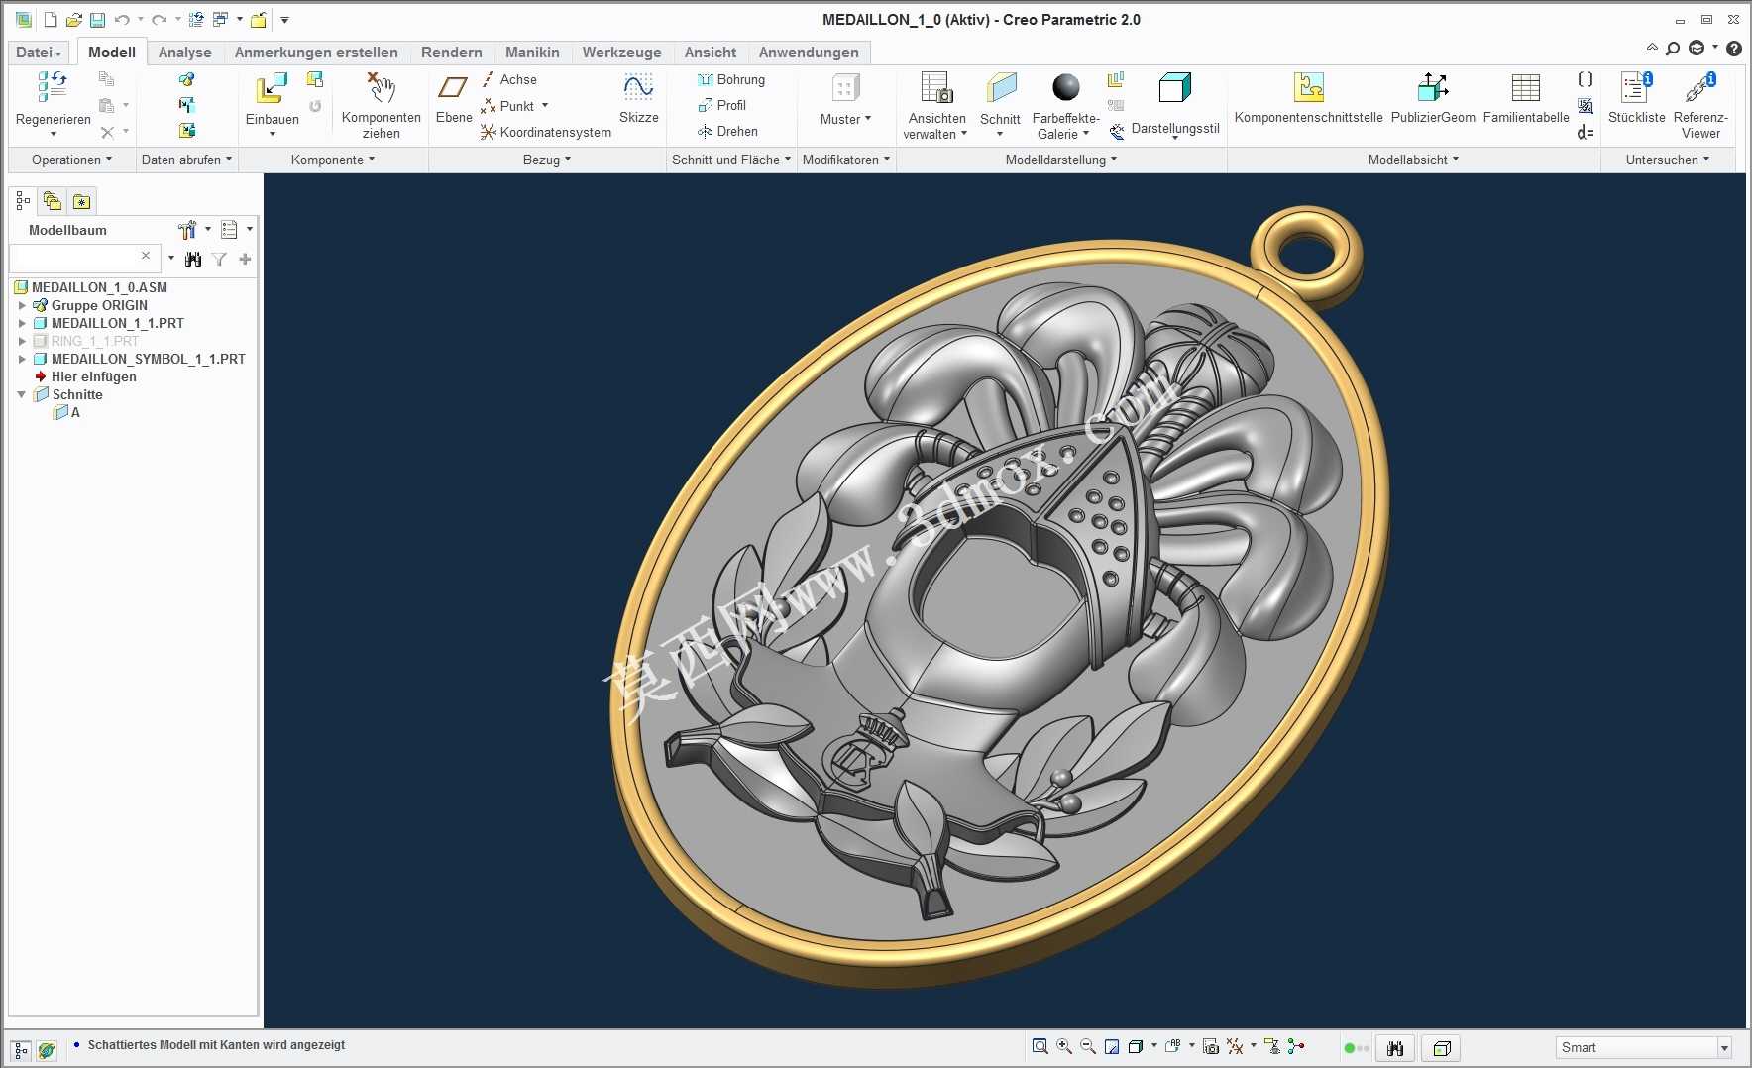
Task: Open the Manikin tab
Action: (x=532, y=53)
